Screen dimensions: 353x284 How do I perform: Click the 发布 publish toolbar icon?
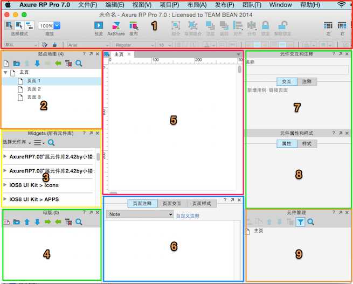pyautogui.click(x=134, y=26)
